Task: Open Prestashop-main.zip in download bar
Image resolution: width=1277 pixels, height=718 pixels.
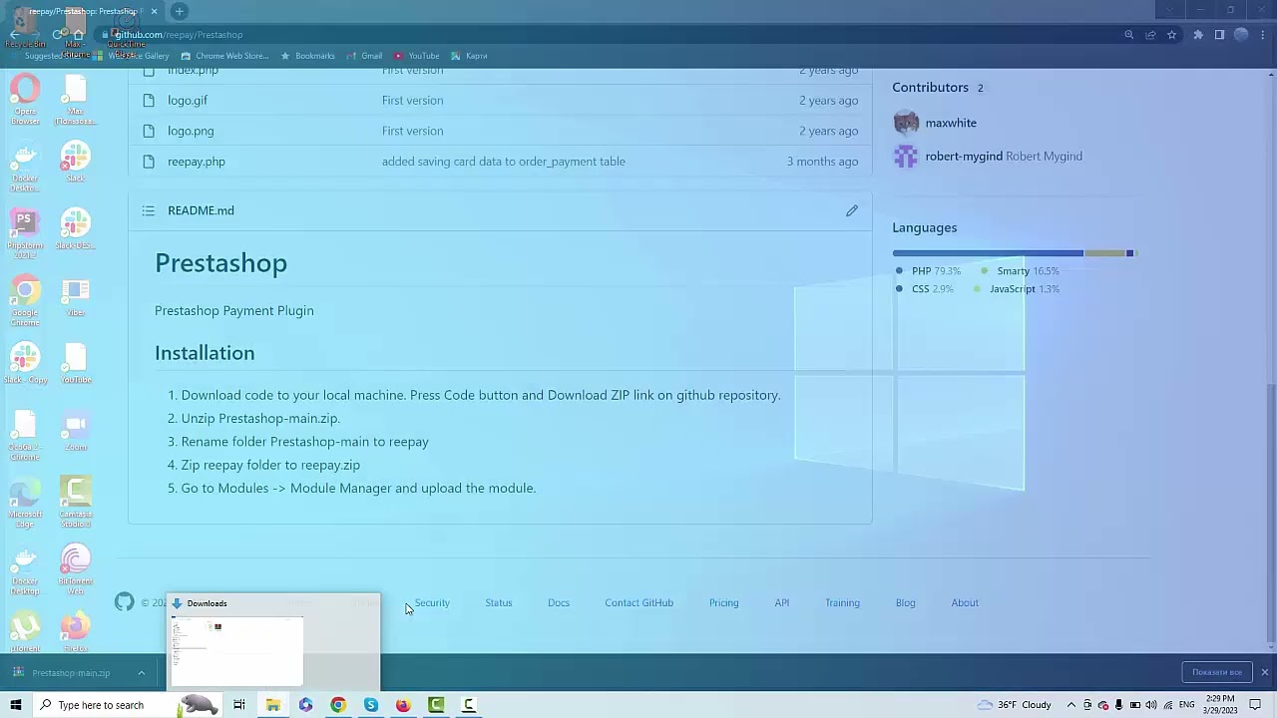Action: (x=71, y=673)
